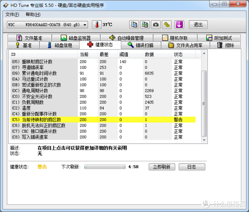Click the 退出 button
The height and width of the screenshot is (212, 249).
pyautogui.click(x=198, y=25)
